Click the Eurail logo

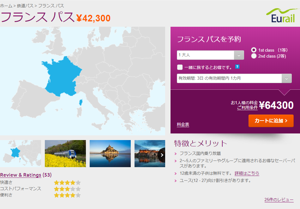(x=282, y=15)
